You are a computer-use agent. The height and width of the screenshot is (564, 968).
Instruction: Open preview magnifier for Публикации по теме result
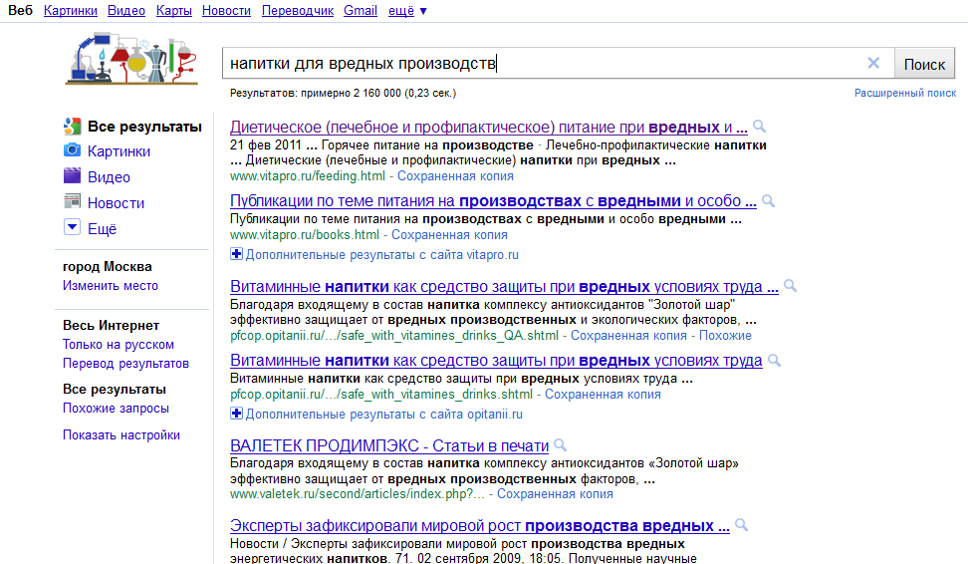[768, 200]
